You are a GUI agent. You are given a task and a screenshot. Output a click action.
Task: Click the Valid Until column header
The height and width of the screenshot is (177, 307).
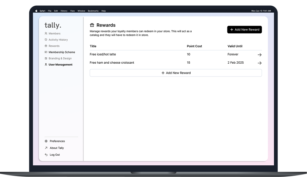[x=235, y=46]
